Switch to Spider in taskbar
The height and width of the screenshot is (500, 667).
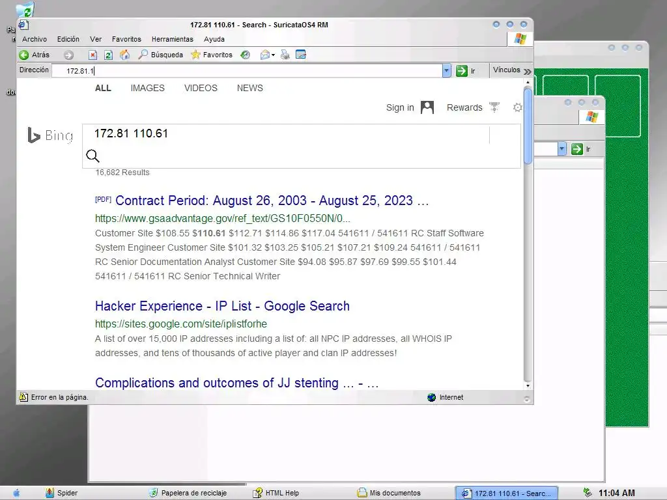(62, 493)
